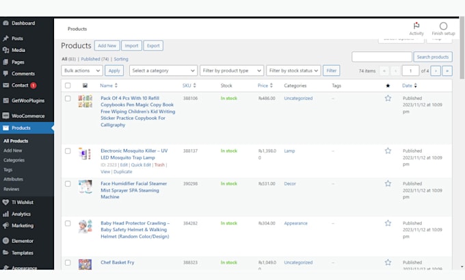
Task: Sort products by Name column
Action: click(x=109, y=86)
